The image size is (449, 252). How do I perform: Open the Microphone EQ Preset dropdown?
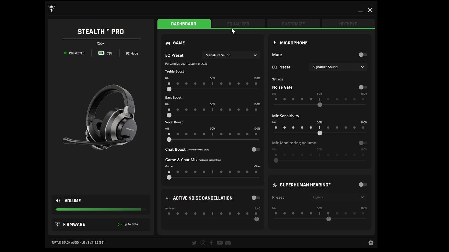point(338,67)
